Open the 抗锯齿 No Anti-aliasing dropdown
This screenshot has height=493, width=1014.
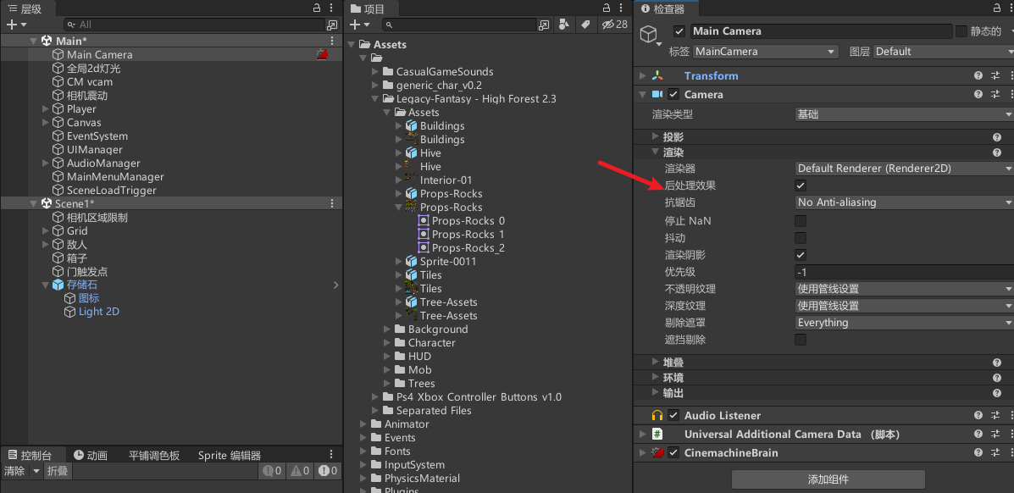pos(904,202)
